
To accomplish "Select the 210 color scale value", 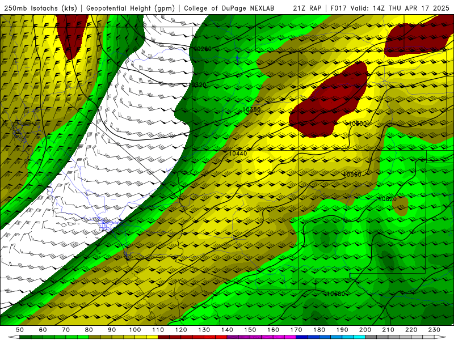I will (x=388, y=330).
